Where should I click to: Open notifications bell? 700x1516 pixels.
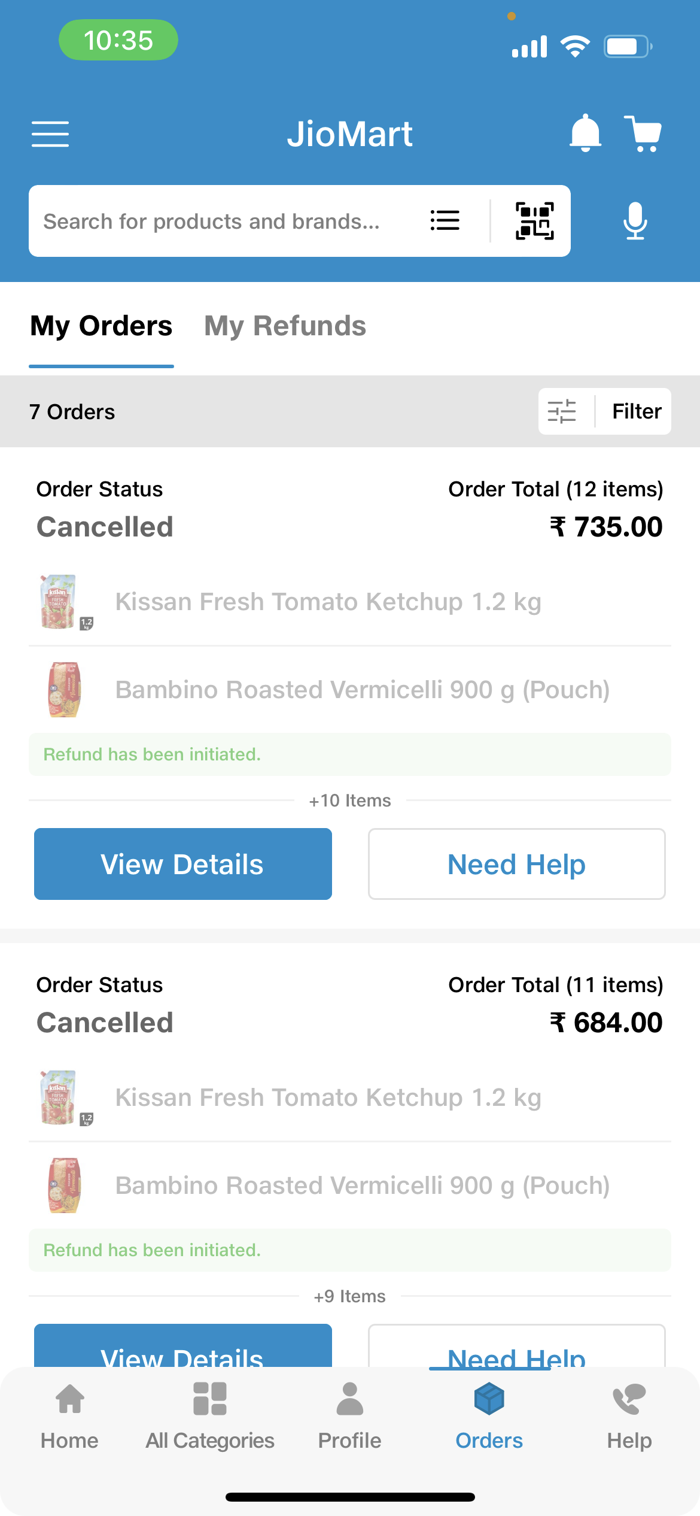tap(585, 133)
